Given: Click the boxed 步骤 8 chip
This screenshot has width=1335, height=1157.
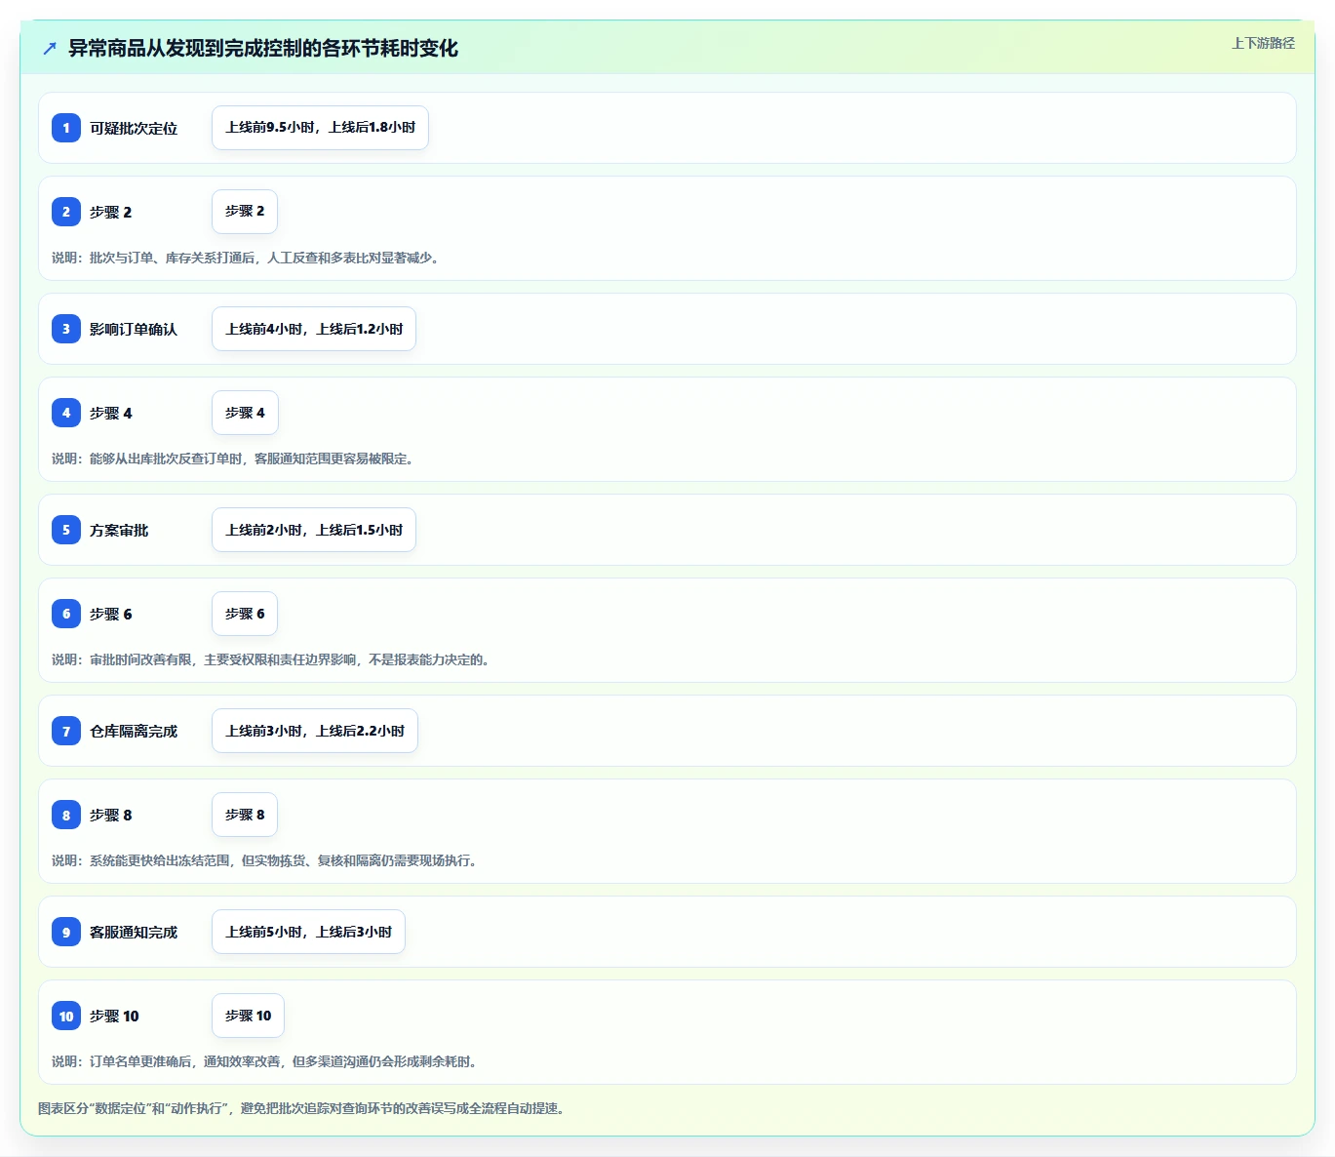Looking at the screenshot, I should click(x=245, y=815).
